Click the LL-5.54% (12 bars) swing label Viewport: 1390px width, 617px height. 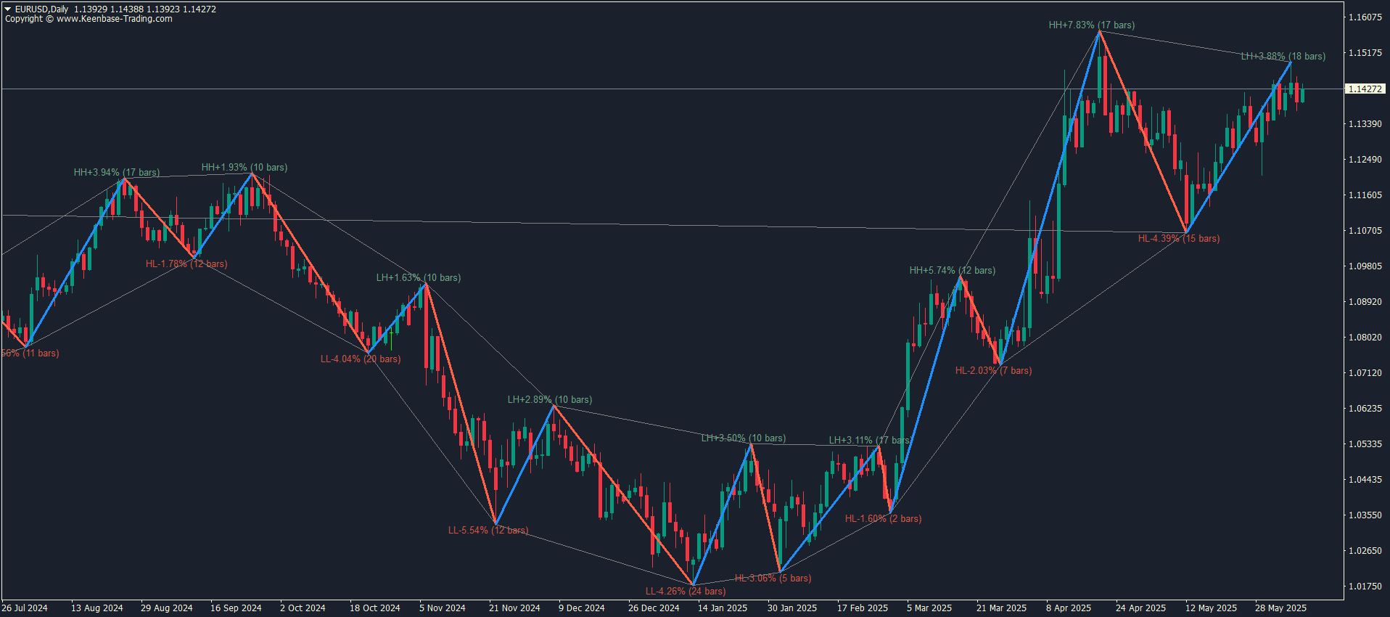pyautogui.click(x=488, y=531)
